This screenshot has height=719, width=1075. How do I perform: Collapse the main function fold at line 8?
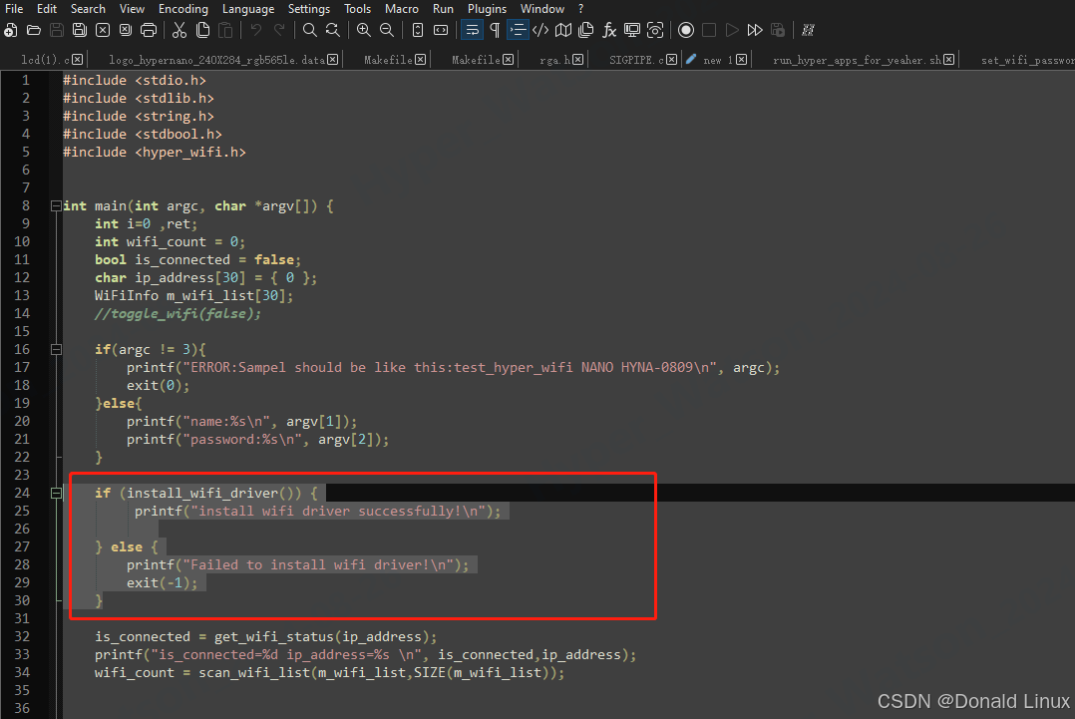tap(56, 205)
